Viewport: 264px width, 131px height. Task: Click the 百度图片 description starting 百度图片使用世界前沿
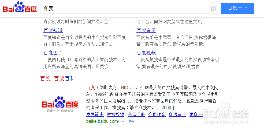84,63
